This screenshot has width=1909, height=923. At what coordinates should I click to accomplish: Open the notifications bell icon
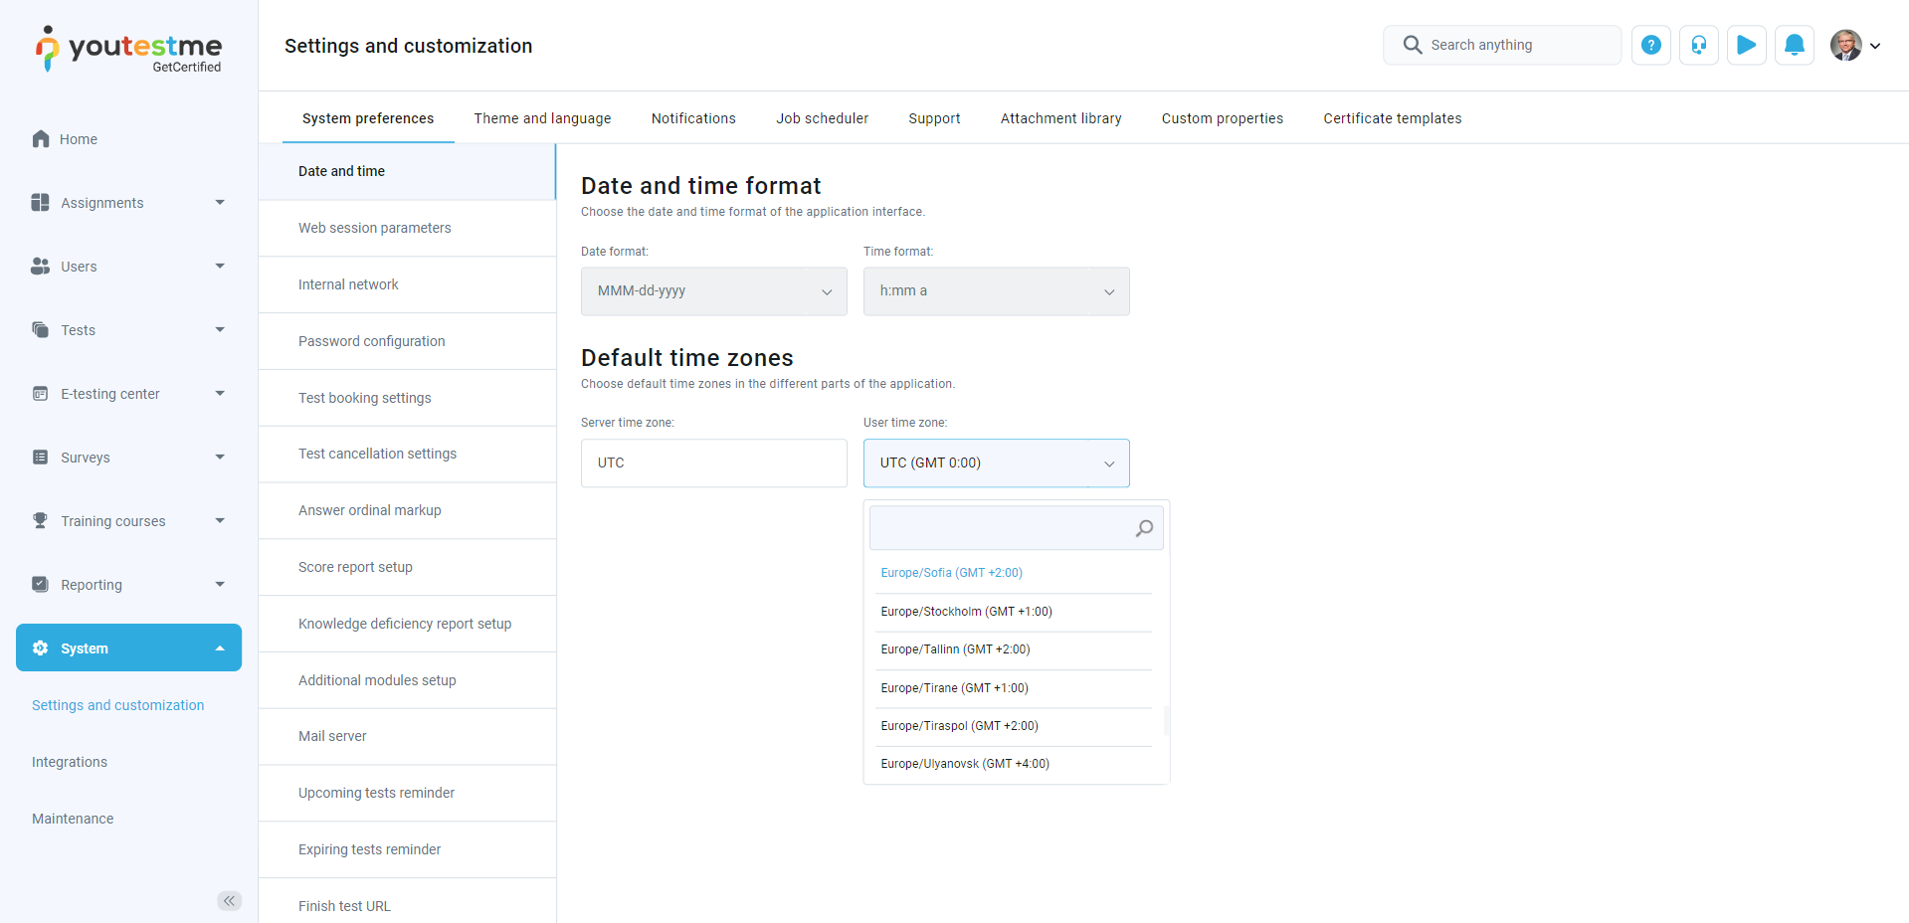pos(1794,45)
